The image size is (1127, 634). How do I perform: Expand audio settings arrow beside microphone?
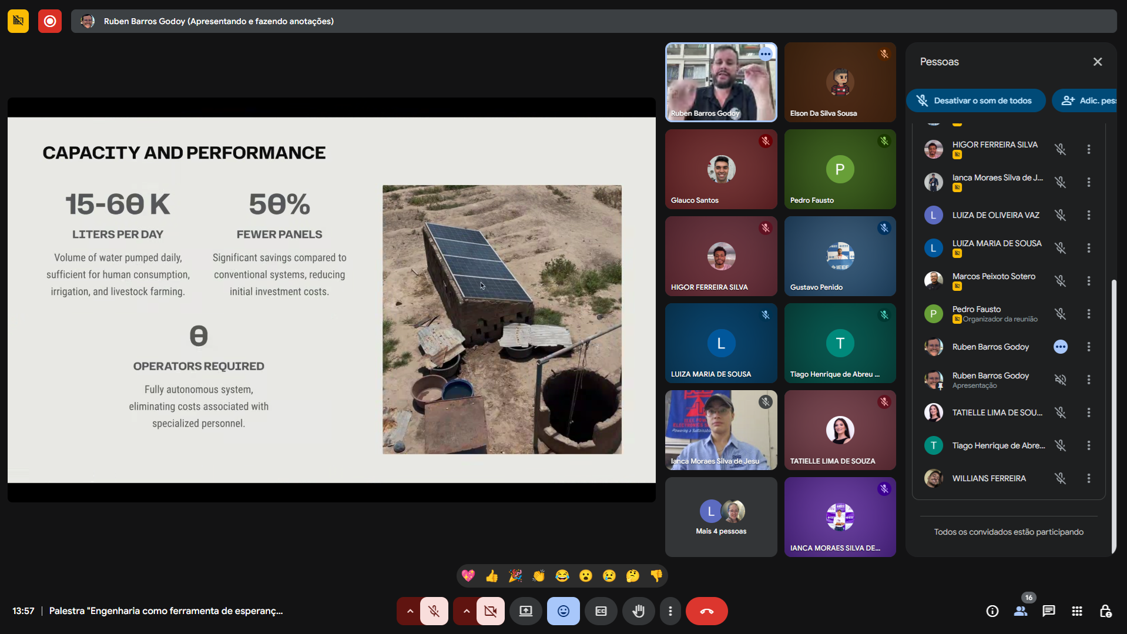[x=410, y=611]
